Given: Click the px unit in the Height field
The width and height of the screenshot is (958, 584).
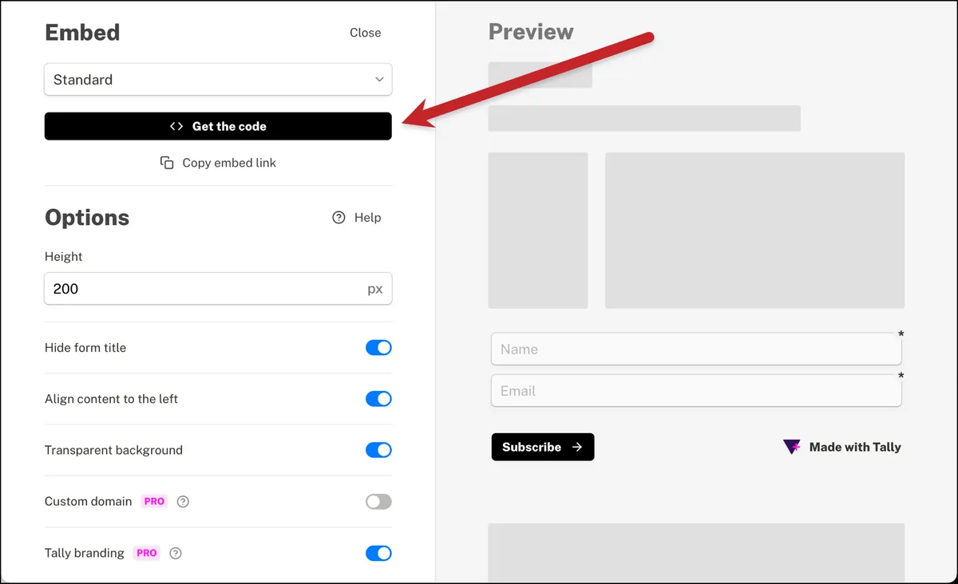Looking at the screenshot, I should click(374, 289).
